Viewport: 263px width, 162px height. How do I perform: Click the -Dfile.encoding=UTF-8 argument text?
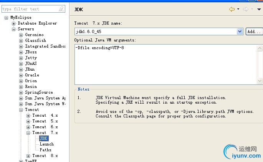tap(99, 48)
